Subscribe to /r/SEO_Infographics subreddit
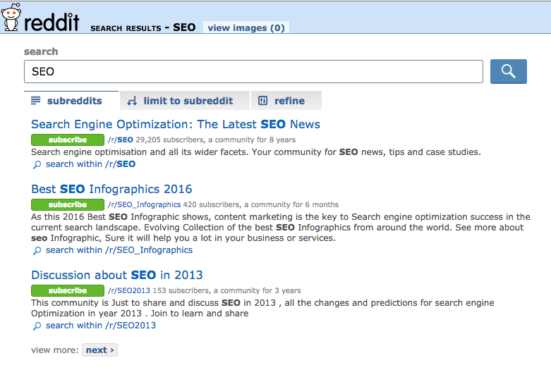The height and width of the screenshot is (377, 551). click(x=68, y=204)
